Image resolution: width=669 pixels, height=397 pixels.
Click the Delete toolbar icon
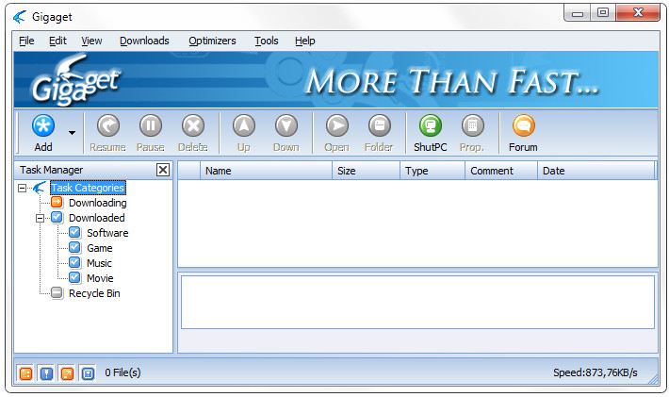[193, 126]
